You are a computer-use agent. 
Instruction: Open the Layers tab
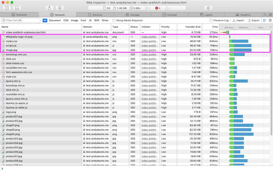pyautogui.click(x=206, y=15)
